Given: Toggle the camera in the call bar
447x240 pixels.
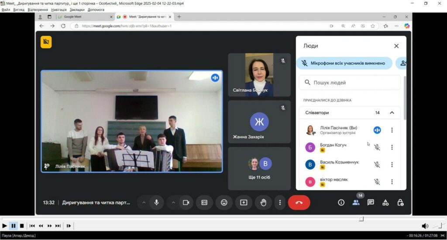Looking at the screenshot, I should pyautogui.click(x=186, y=202).
